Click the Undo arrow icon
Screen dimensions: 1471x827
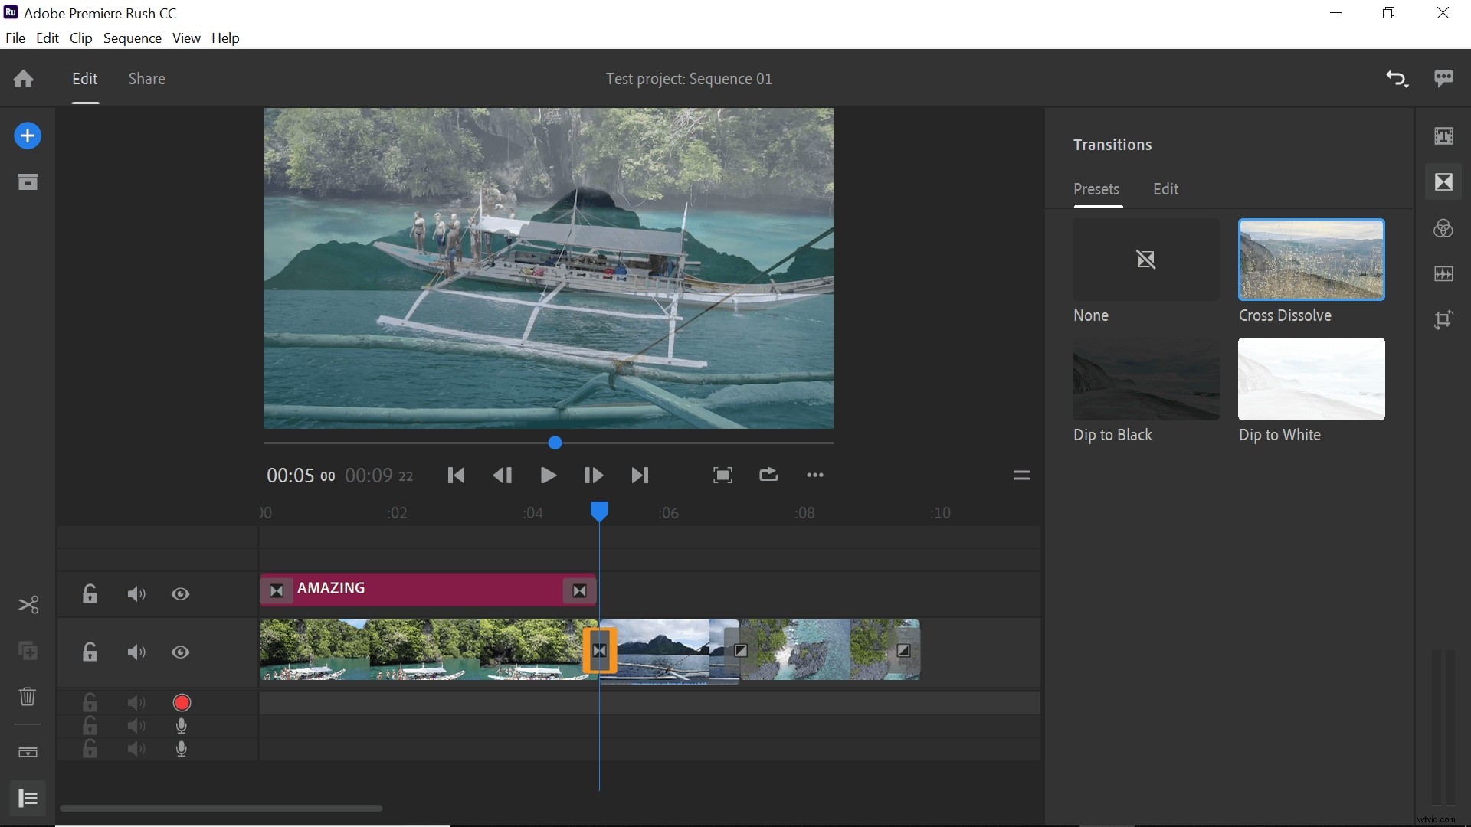1397,79
